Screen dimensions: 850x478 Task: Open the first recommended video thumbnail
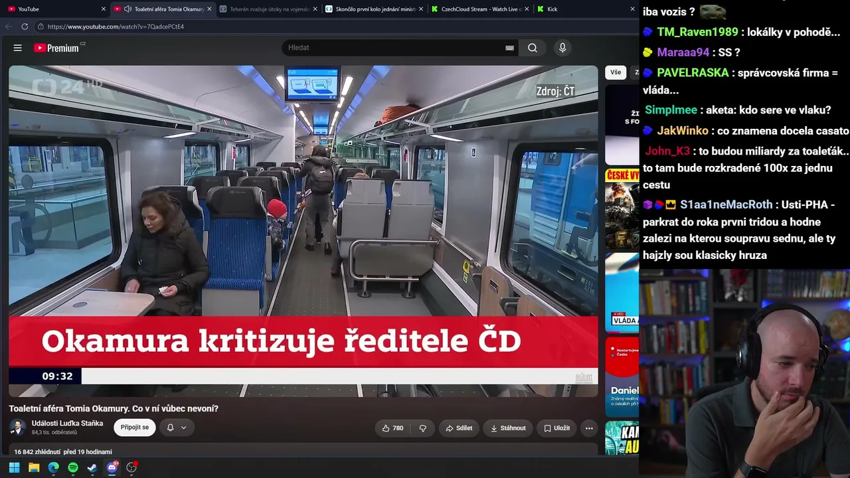[x=622, y=124]
